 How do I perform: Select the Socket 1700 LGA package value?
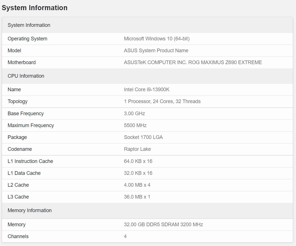(x=143, y=137)
